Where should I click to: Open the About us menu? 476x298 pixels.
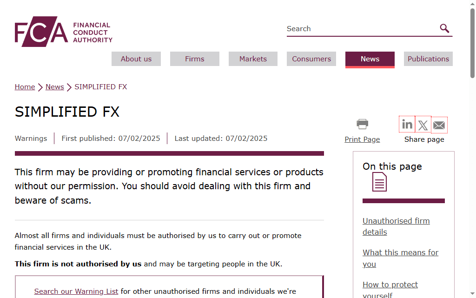[x=136, y=59]
